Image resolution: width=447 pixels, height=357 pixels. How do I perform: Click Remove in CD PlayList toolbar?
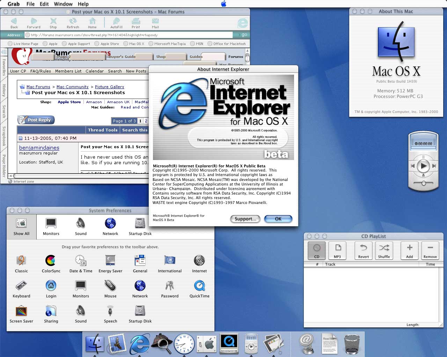[430, 250]
